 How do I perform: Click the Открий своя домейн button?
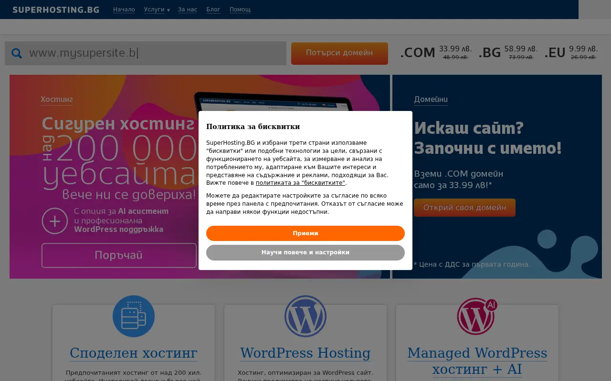(464, 208)
